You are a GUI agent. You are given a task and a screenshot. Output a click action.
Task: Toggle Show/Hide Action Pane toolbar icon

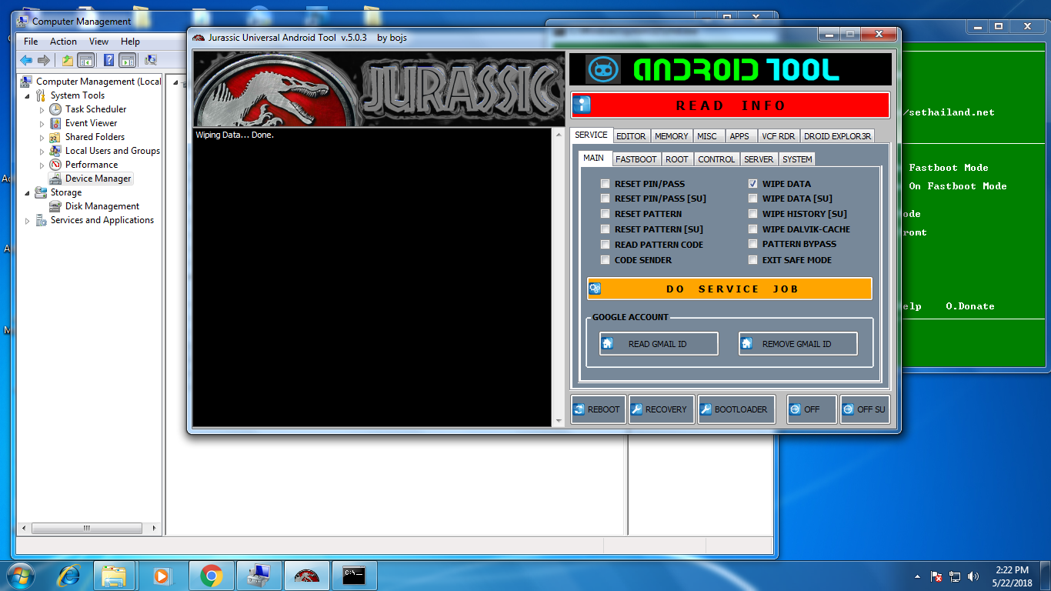(128, 60)
